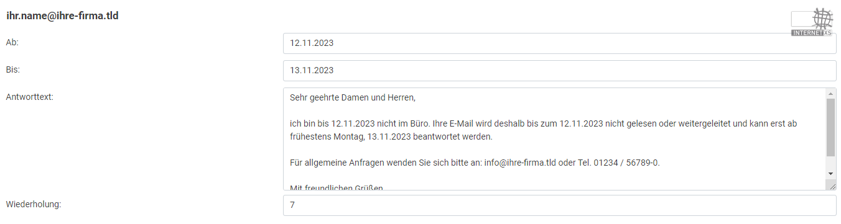
Task: Click the InternetXS globe logo
Action: click(x=822, y=19)
